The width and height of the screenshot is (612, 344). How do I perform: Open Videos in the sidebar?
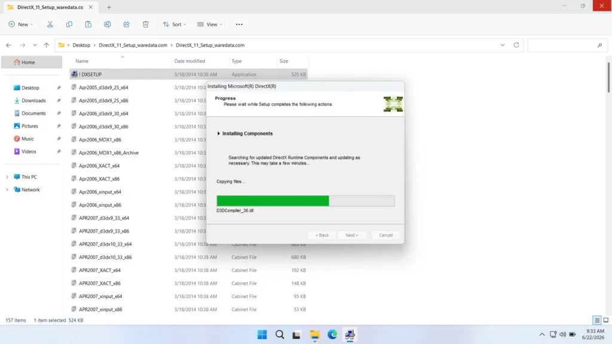[x=29, y=152]
